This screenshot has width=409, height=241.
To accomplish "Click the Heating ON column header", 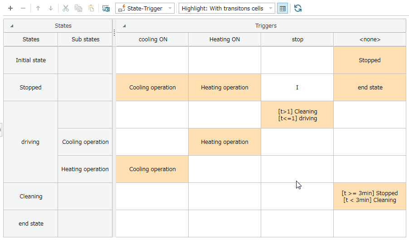I will click(224, 39).
